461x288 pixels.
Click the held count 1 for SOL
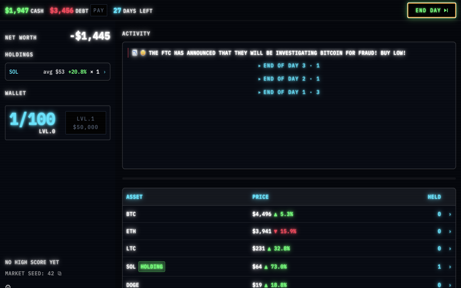(x=439, y=267)
